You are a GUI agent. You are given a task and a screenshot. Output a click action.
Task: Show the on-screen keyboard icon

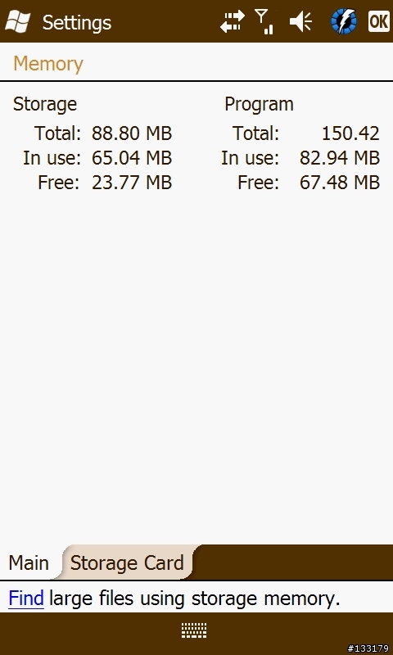(194, 630)
